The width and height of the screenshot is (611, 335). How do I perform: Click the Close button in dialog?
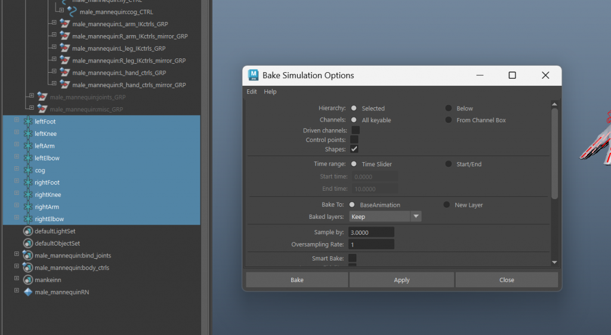507,280
